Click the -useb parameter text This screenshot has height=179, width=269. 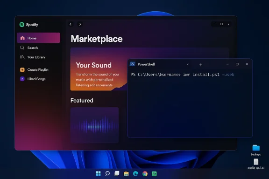pyautogui.click(x=228, y=75)
